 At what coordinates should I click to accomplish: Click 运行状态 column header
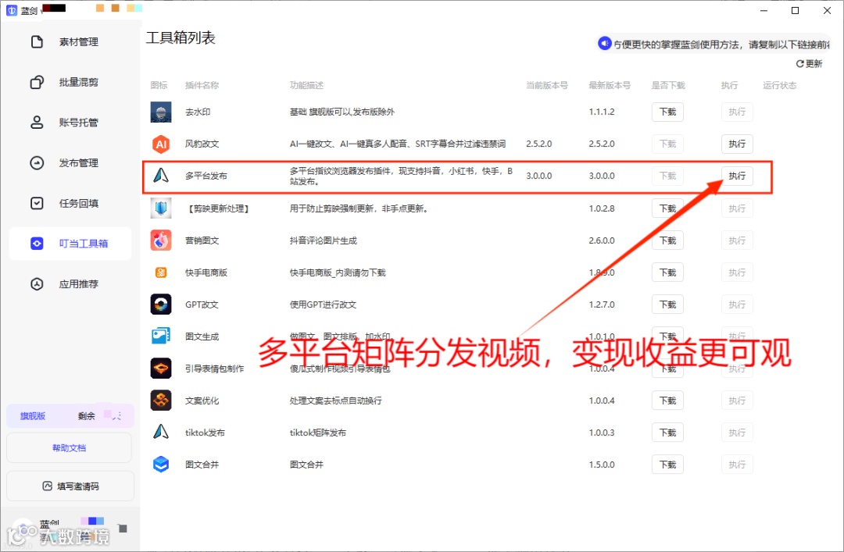tap(779, 85)
